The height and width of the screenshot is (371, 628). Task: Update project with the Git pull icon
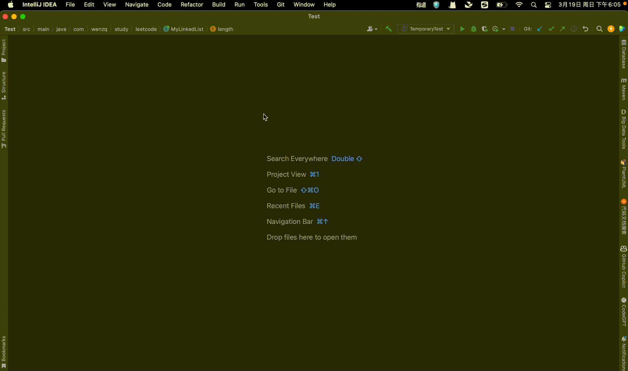click(539, 29)
